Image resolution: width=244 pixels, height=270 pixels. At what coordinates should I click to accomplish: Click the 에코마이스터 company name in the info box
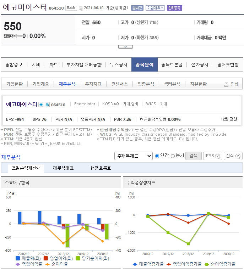tap(21, 104)
